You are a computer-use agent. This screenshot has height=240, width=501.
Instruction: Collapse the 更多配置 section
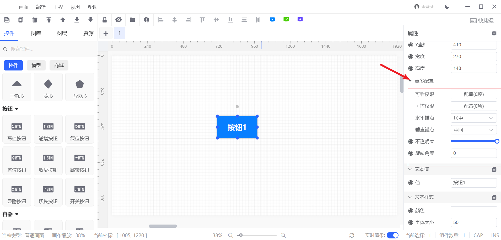410,81
